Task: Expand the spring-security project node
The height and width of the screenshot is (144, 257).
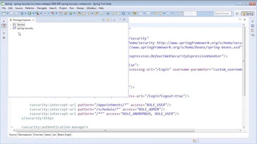Action: (11, 28)
